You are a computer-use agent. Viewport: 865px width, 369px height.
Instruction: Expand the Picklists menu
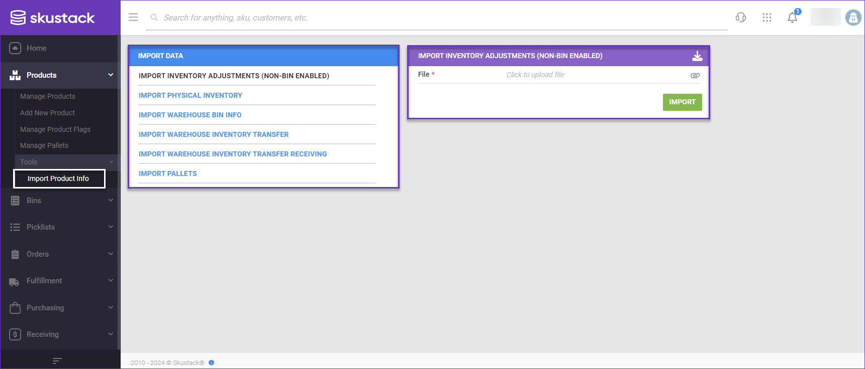pyautogui.click(x=59, y=227)
